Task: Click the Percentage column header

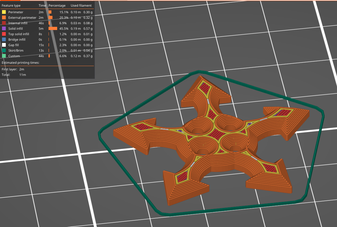Action: pos(57,5)
